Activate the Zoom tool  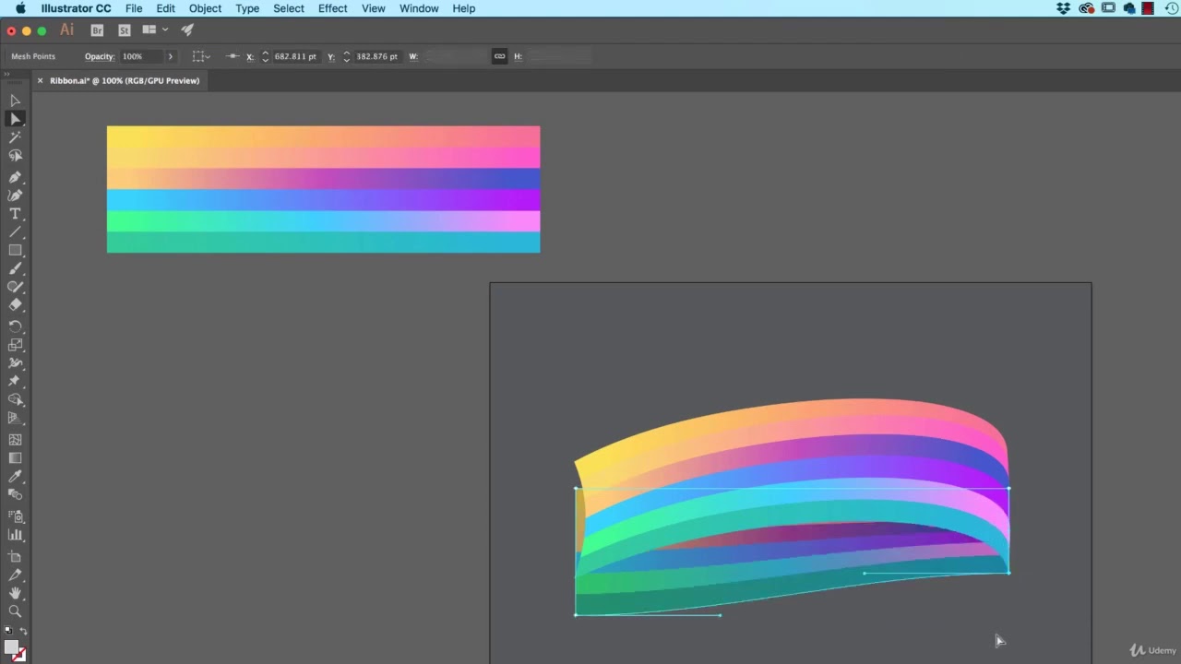pos(15,611)
